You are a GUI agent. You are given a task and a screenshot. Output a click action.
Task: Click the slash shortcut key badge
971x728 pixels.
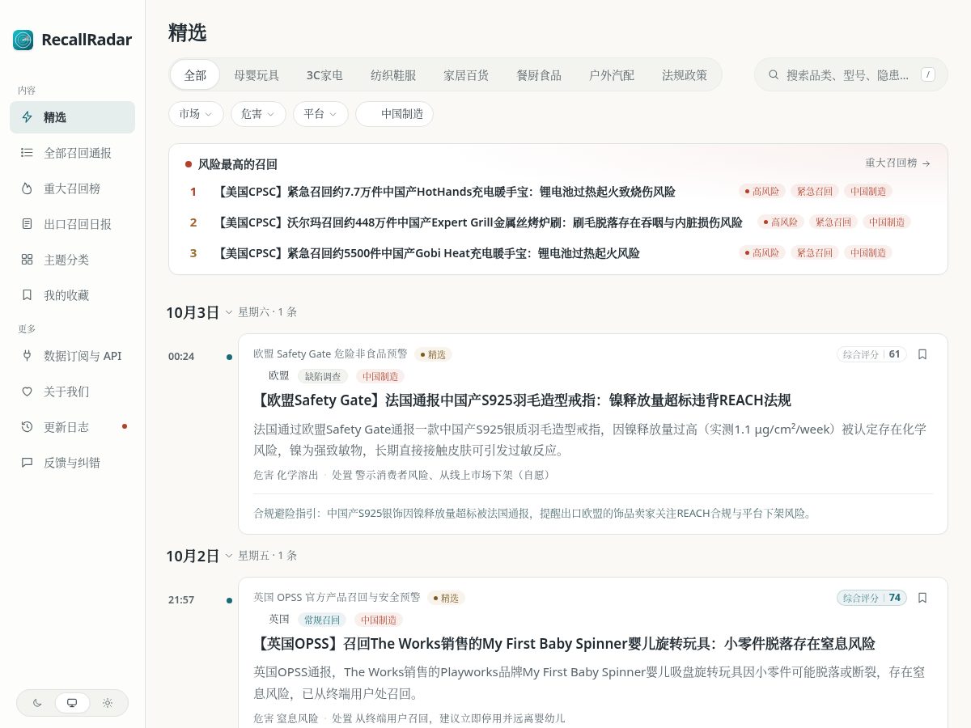click(x=928, y=74)
